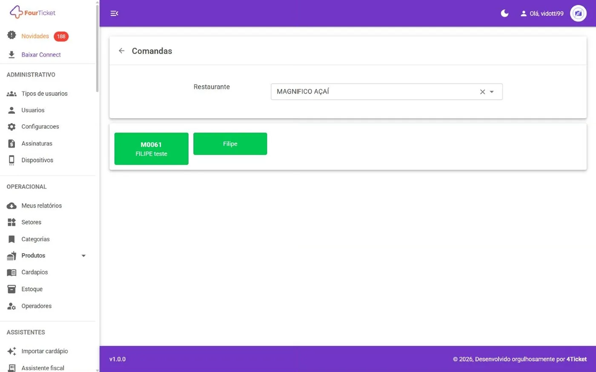Open the Novidades link
The width and height of the screenshot is (596, 372).
tap(35, 36)
